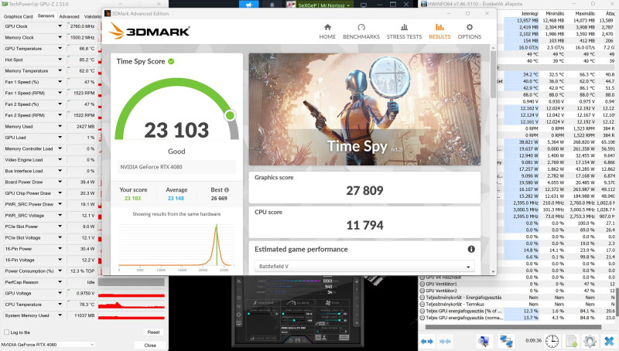Viewport: 619px width, 351px height.
Task: Click the Clock gauge panel in Afterburner
Action: tap(298, 303)
